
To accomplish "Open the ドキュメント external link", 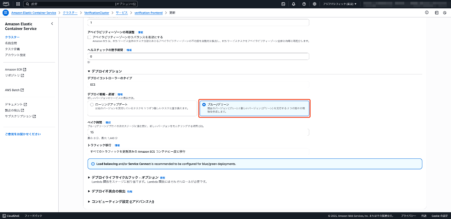I will (16, 104).
